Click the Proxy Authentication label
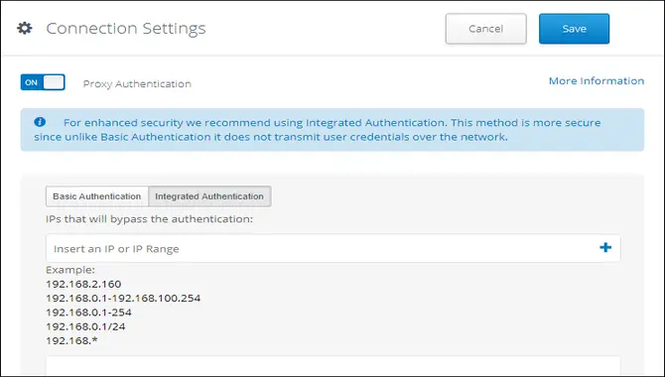 click(x=137, y=84)
